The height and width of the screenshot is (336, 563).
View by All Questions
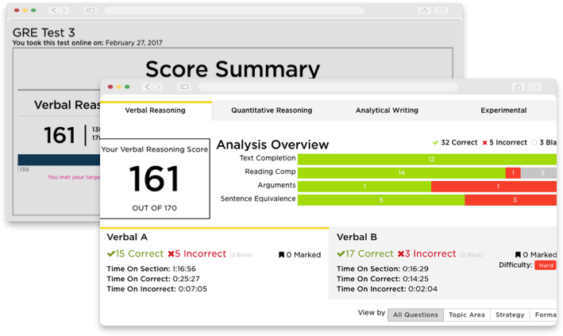point(415,315)
